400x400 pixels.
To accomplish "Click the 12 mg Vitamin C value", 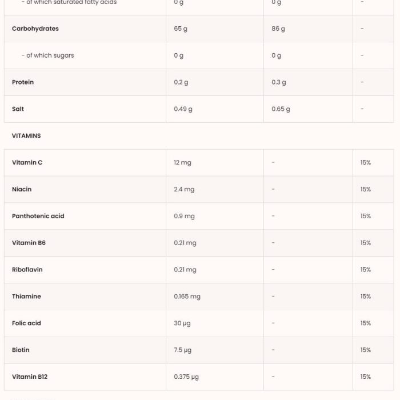I will [x=183, y=163].
